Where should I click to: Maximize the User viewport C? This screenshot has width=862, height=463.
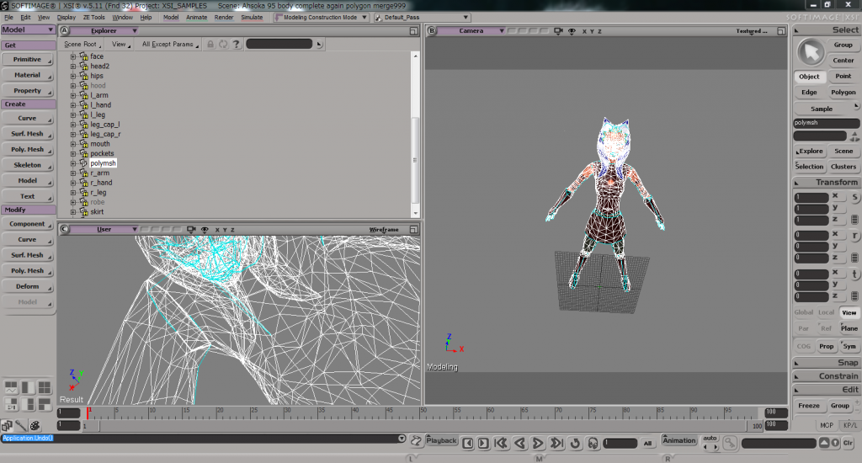[413, 229]
